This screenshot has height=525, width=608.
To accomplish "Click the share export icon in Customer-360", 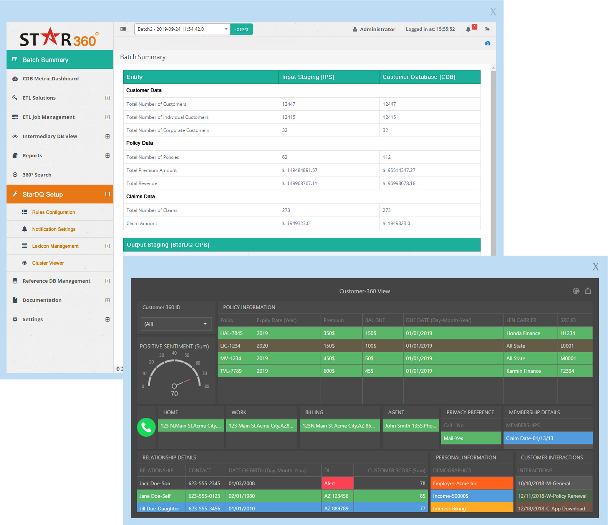I will point(588,291).
